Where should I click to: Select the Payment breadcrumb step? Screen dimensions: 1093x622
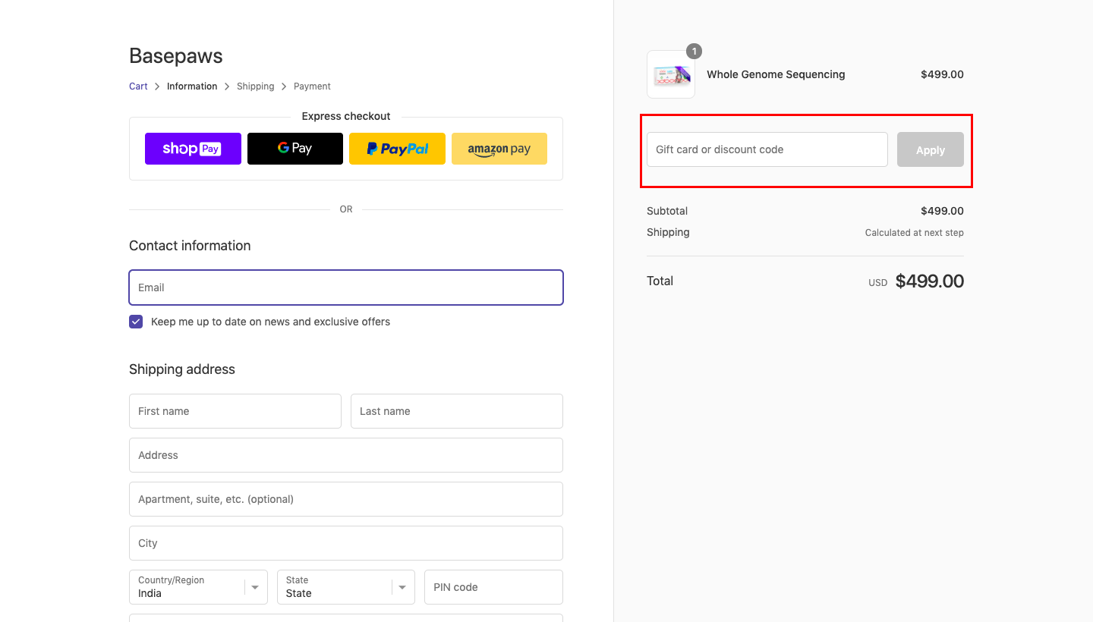coord(312,86)
